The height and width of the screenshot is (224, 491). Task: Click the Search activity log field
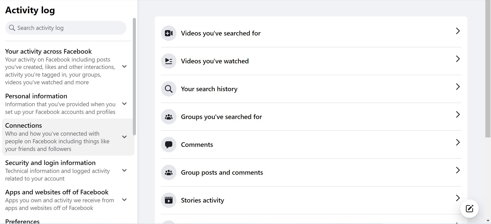[66, 28]
